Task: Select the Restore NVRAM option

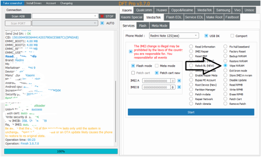Action: click(225, 61)
